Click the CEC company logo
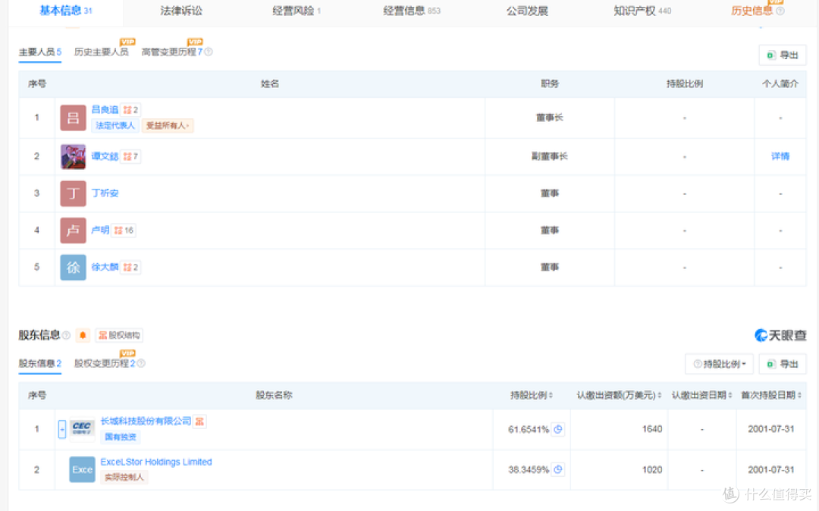 (82, 429)
